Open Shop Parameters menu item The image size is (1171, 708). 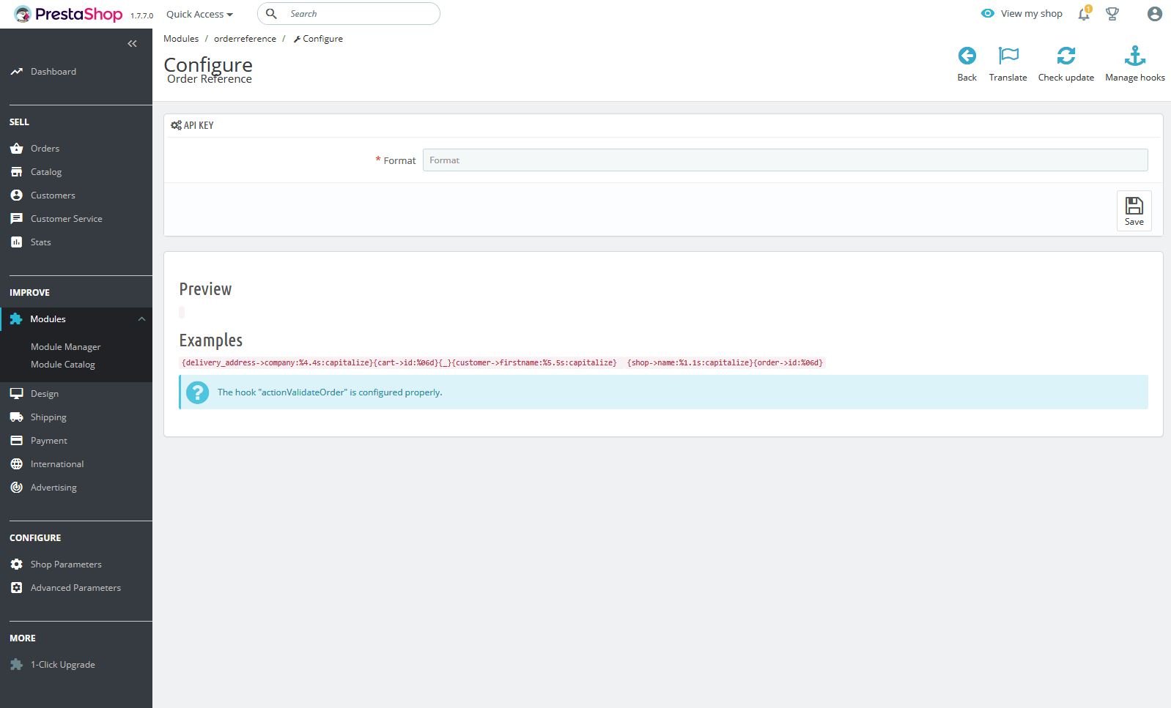click(x=66, y=564)
